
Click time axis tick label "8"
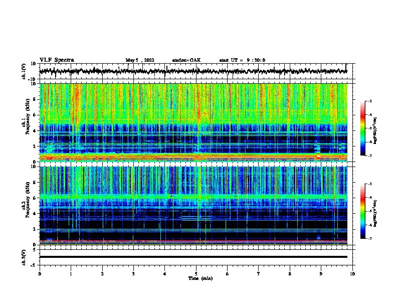(290, 274)
